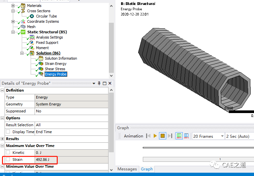
Task: Click the Cross Sections beam icon
Action: pyautogui.click(x=23, y=11)
